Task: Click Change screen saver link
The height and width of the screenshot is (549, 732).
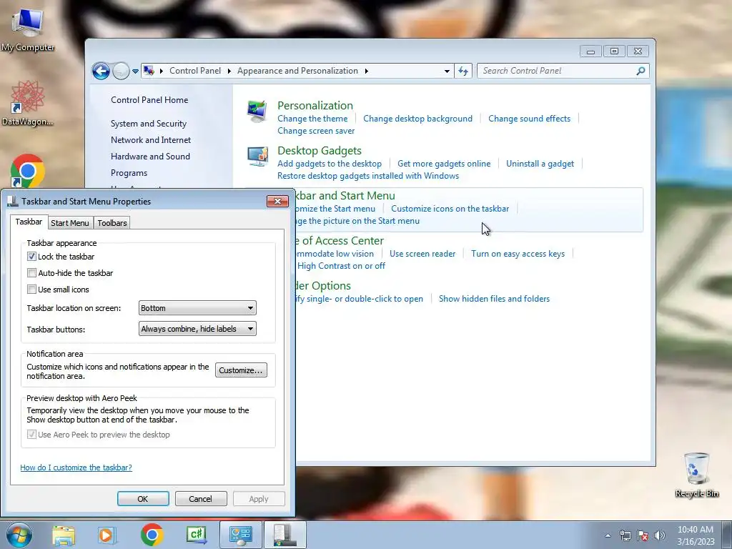Action: [x=316, y=131]
